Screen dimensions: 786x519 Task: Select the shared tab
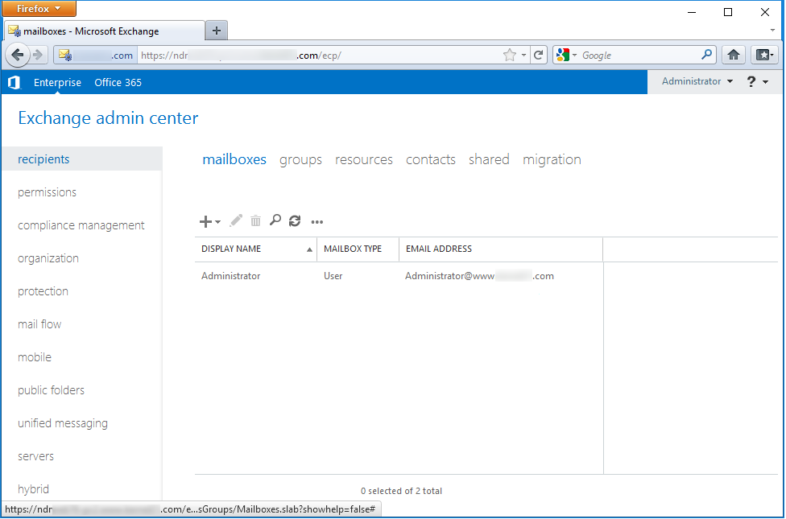pyautogui.click(x=489, y=159)
